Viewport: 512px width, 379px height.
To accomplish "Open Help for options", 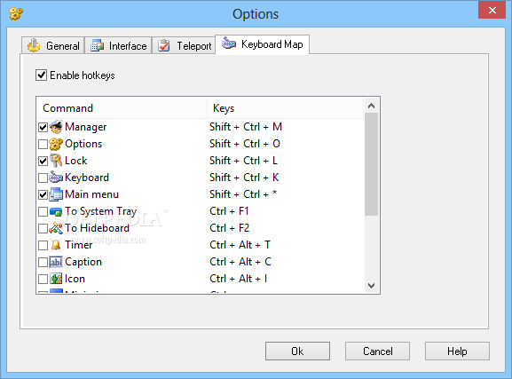I will coord(457,351).
